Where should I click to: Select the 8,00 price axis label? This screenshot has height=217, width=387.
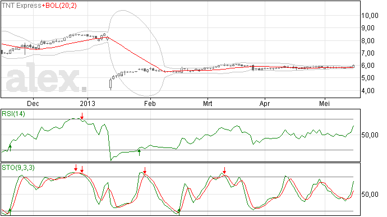pos(368,41)
